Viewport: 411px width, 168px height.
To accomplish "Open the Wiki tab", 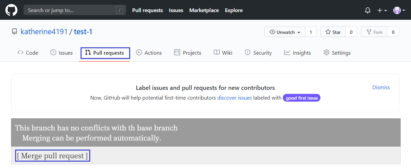I will click(223, 53).
